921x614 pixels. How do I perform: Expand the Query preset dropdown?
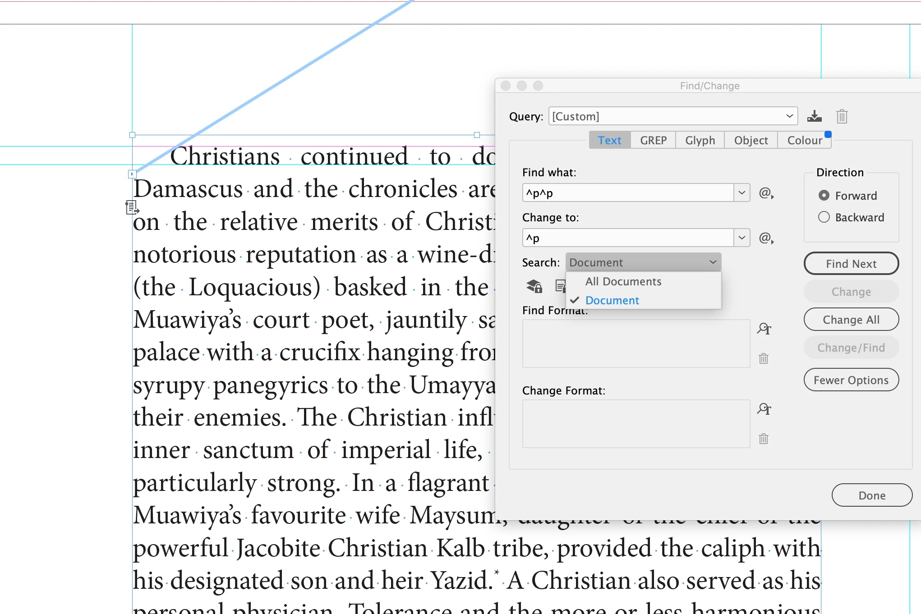(x=789, y=116)
